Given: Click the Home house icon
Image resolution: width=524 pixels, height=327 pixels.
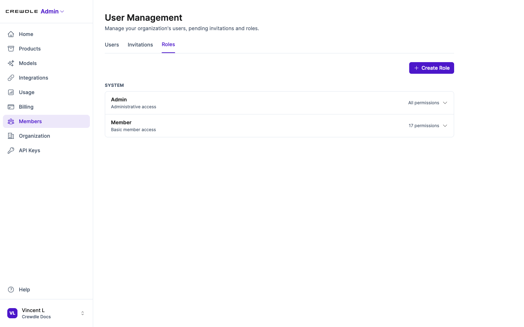Looking at the screenshot, I should pyautogui.click(x=11, y=34).
